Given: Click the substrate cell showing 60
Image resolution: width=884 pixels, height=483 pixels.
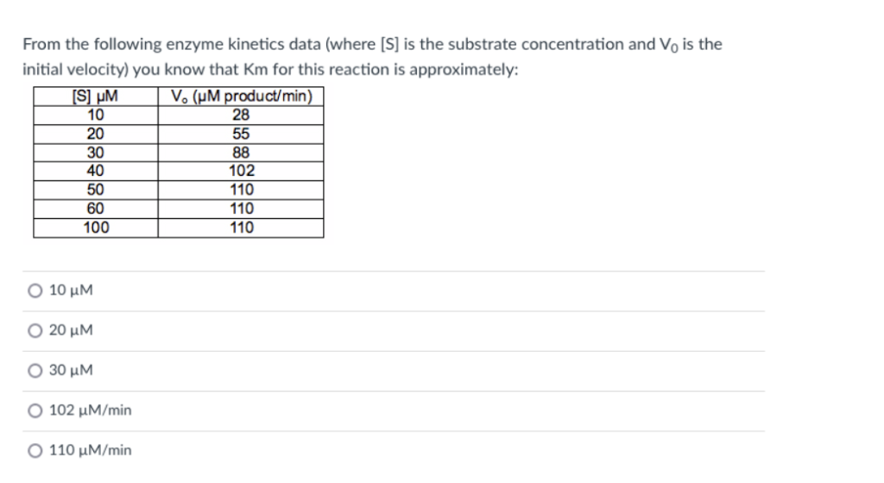Looking at the screenshot, I should coord(96,209).
